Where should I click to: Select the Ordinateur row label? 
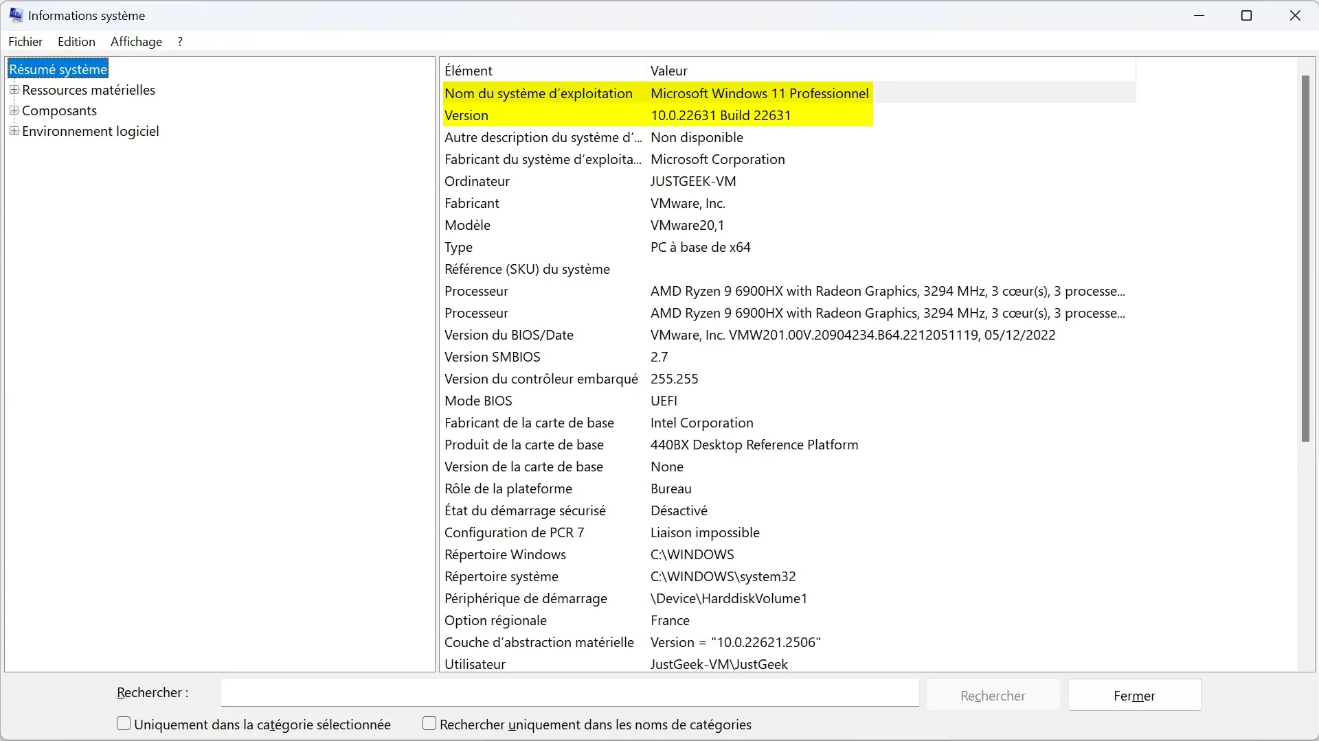[477, 181]
